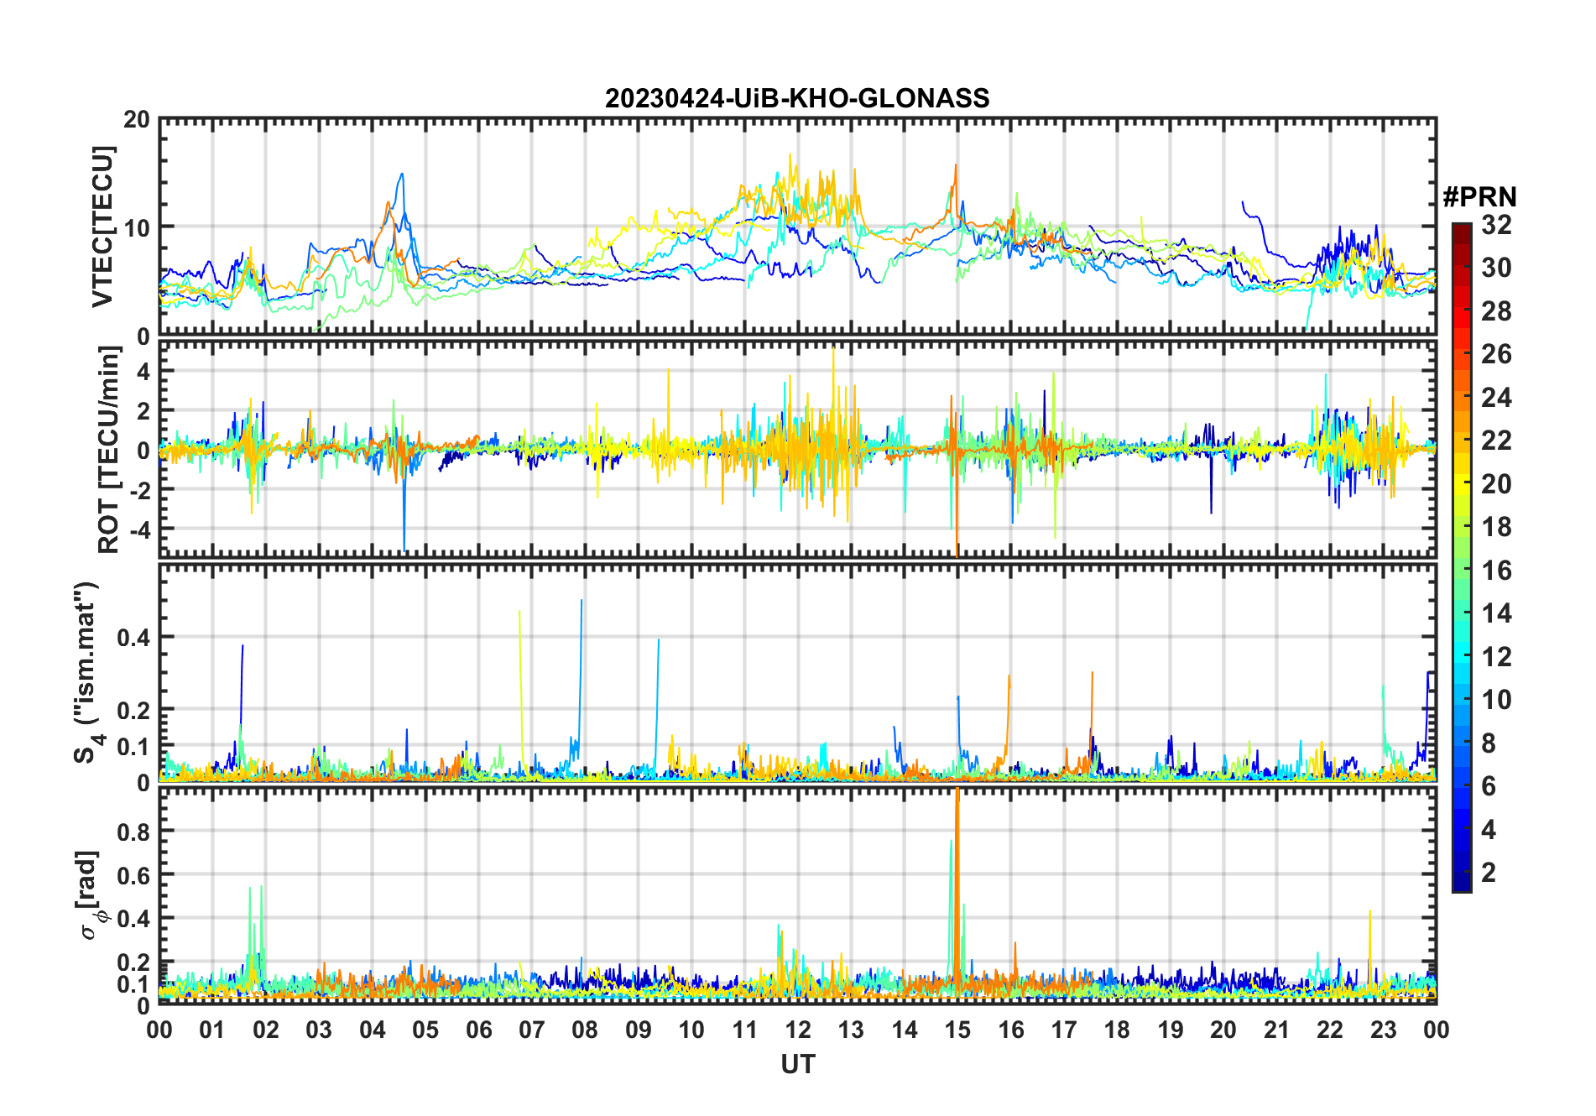Screen dimensions: 1596x1116
Task: Click the ROT [TECU/min] y-axis label
Action: pos(109,450)
